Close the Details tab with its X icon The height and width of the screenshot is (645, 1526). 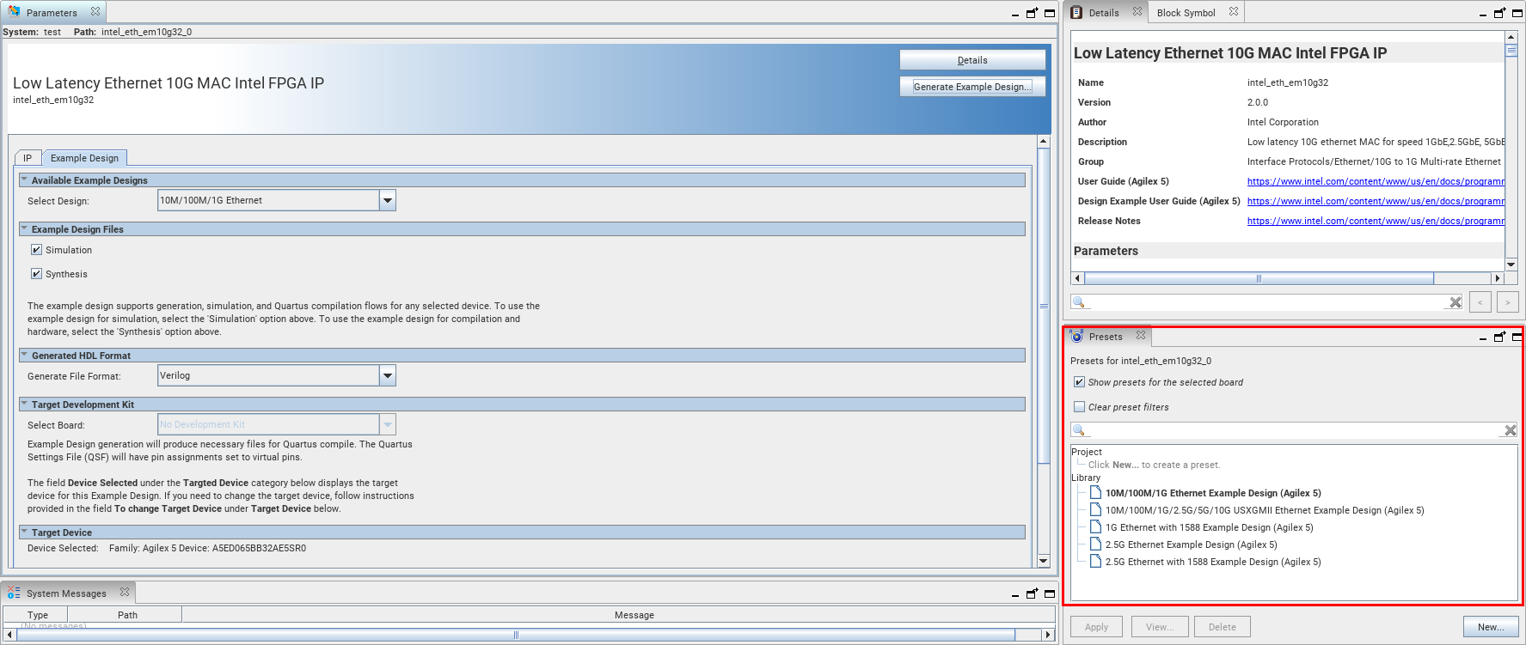(x=1137, y=12)
